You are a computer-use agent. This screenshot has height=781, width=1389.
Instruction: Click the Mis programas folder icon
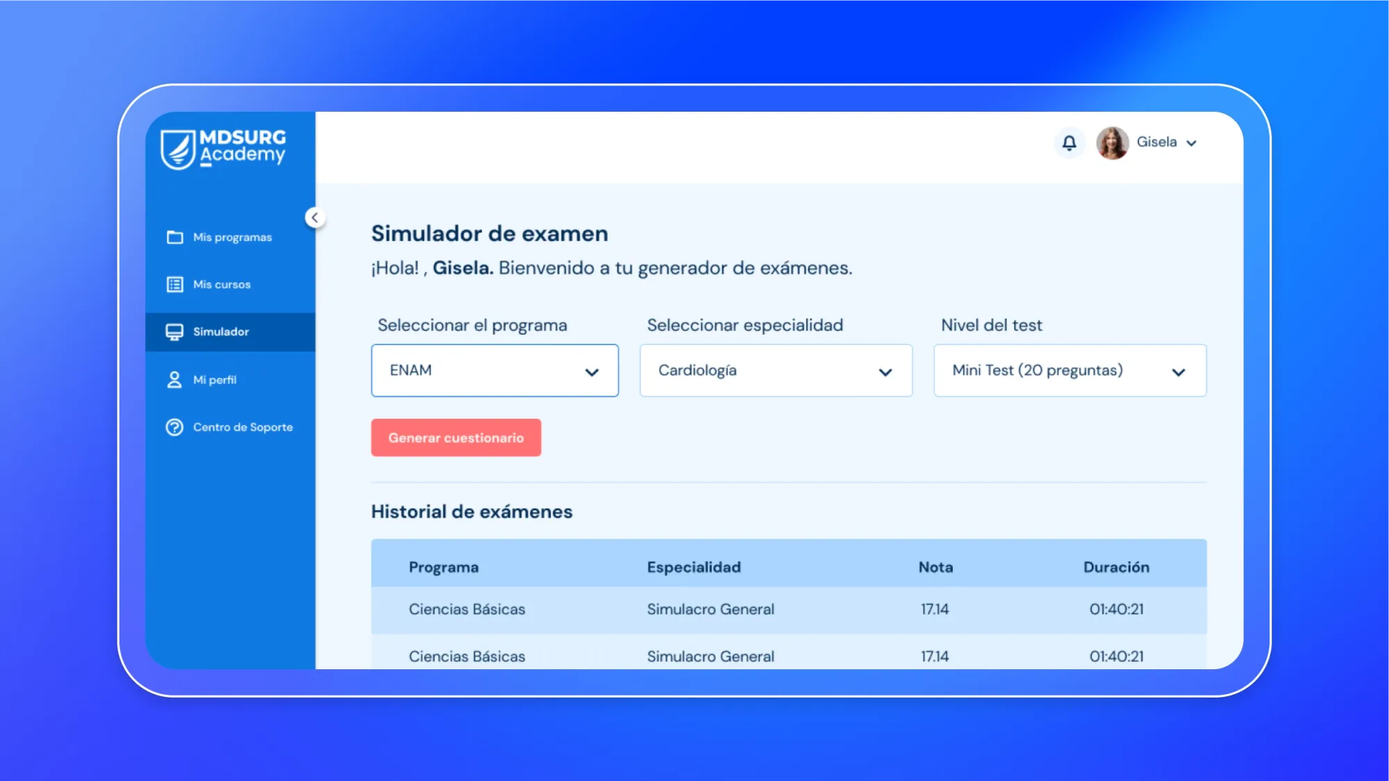[174, 237]
